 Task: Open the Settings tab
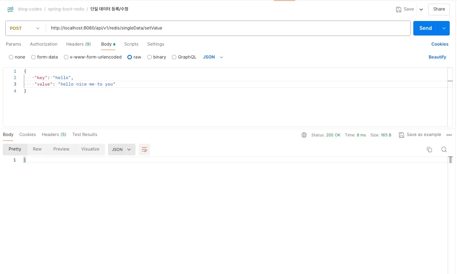(x=156, y=44)
